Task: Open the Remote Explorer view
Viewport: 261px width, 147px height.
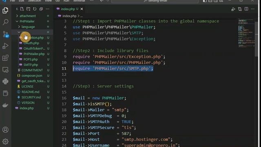Action: coord(5,70)
